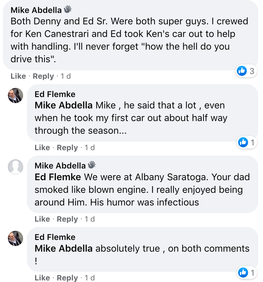This screenshot has height=282, width=263.
Task: Click the thumbs-up reaction showing 3 likes
Action: [x=246, y=71]
